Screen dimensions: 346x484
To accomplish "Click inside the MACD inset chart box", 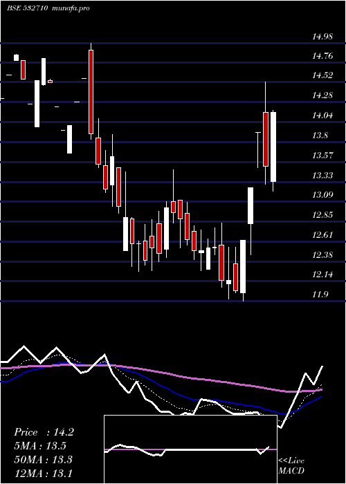I will click(190, 449).
